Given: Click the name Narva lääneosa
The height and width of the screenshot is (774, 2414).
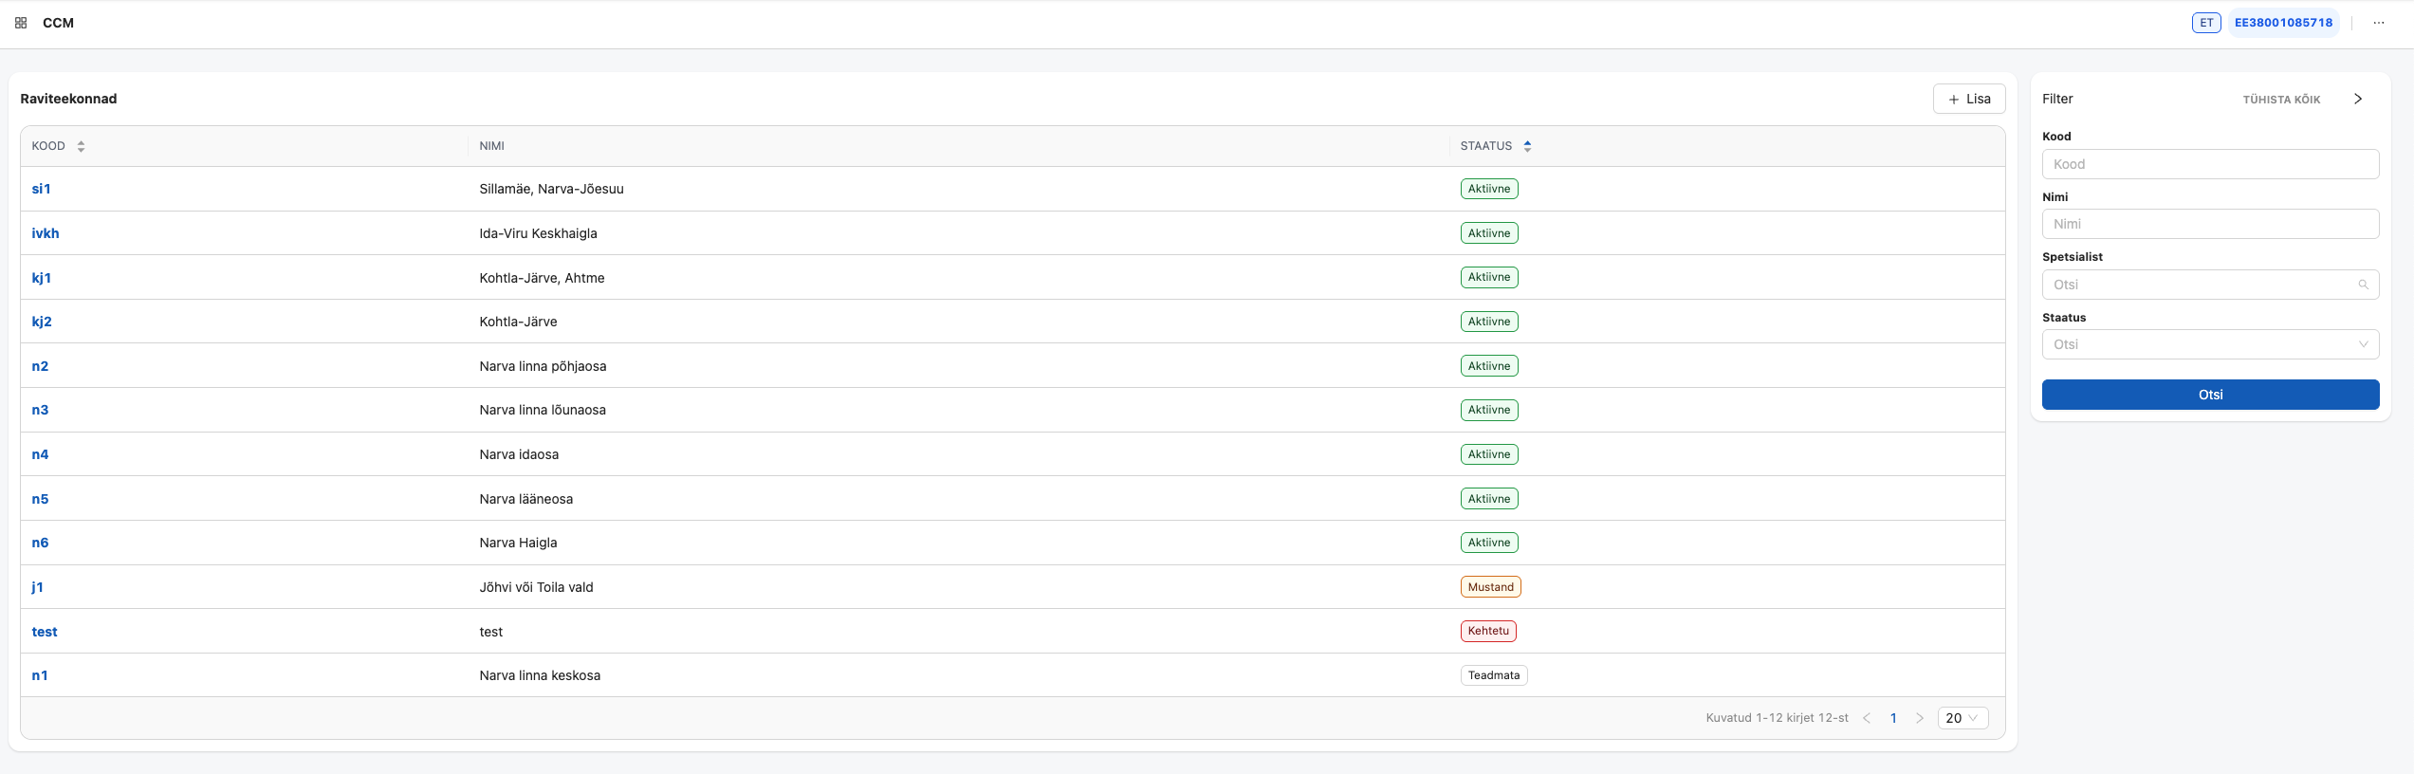Looking at the screenshot, I should tap(525, 499).
